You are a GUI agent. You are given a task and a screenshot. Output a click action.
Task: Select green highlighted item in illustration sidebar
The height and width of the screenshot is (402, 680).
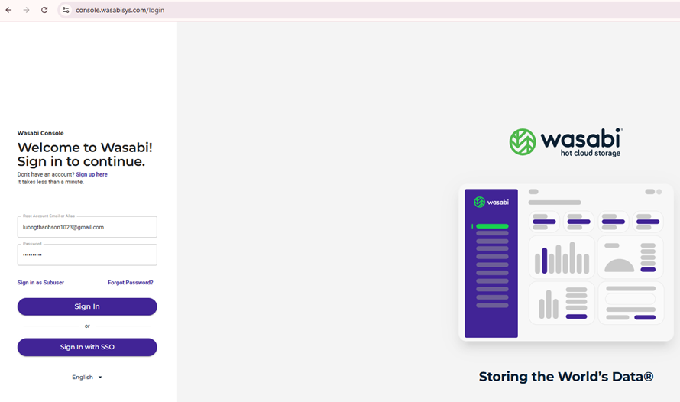[x=491, y=226]
